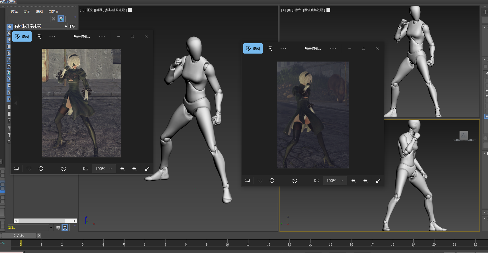The width and height of the screenshot is (488, 253).
Task: Zoom out in left Photos window
Action: pyautogui.click(x=122, y=169)
